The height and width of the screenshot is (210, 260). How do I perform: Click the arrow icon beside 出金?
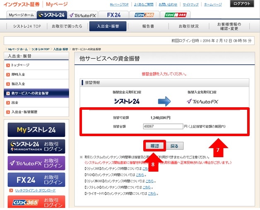click(8, 103)
